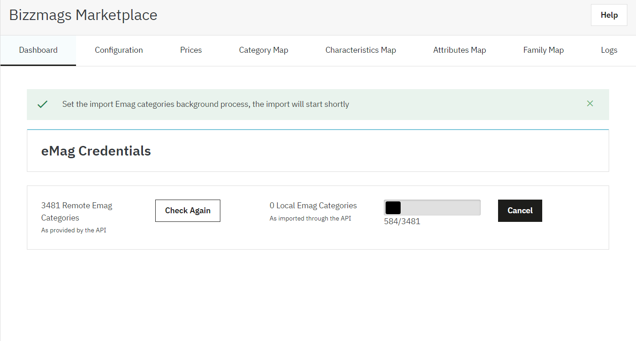Screen dimensions: 636x341
Task: Click the Help button
Action: tap(609, 15)
